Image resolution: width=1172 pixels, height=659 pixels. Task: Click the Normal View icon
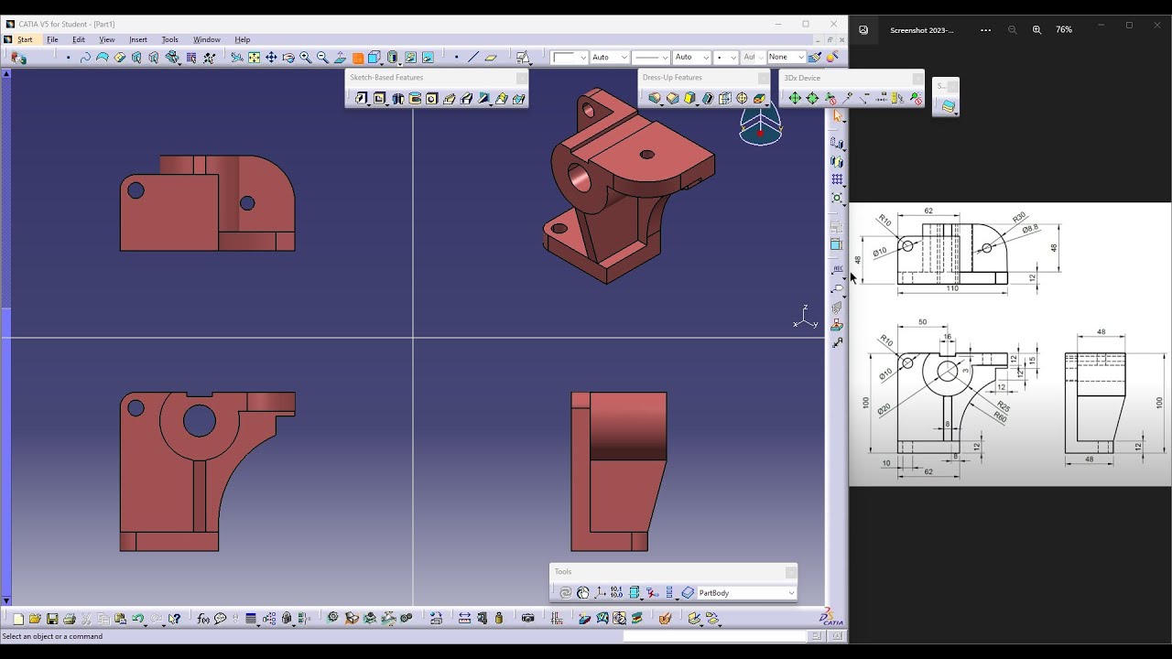340,57
